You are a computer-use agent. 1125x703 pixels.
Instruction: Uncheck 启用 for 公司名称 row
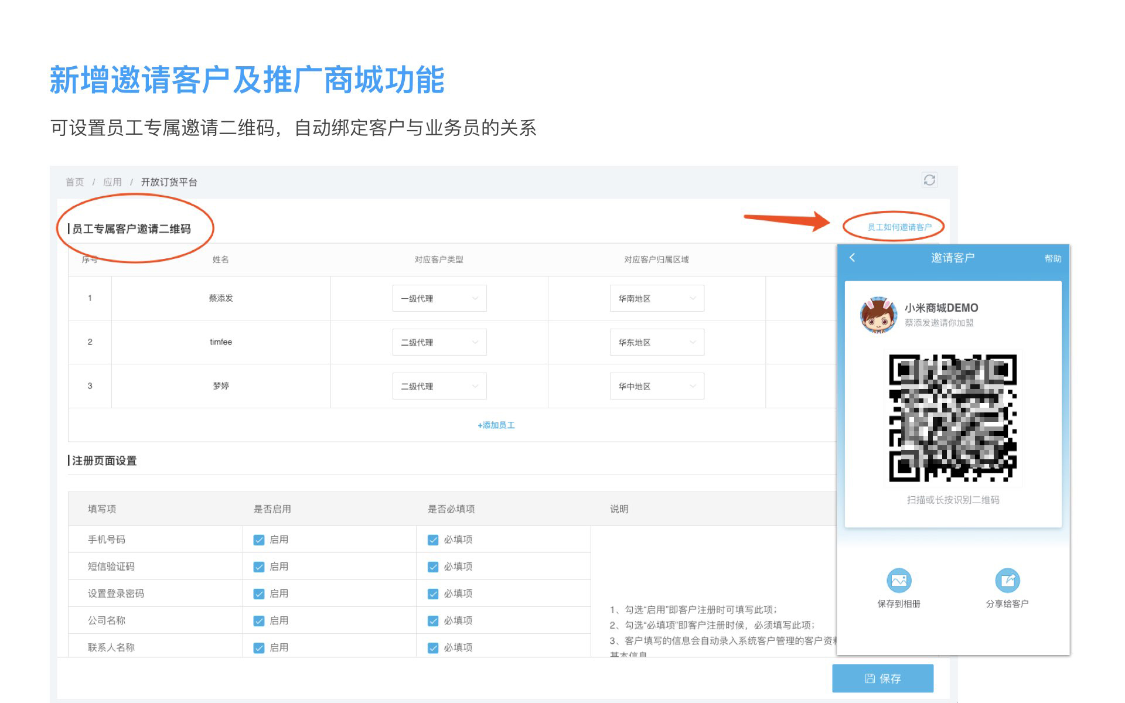(259, 621)
